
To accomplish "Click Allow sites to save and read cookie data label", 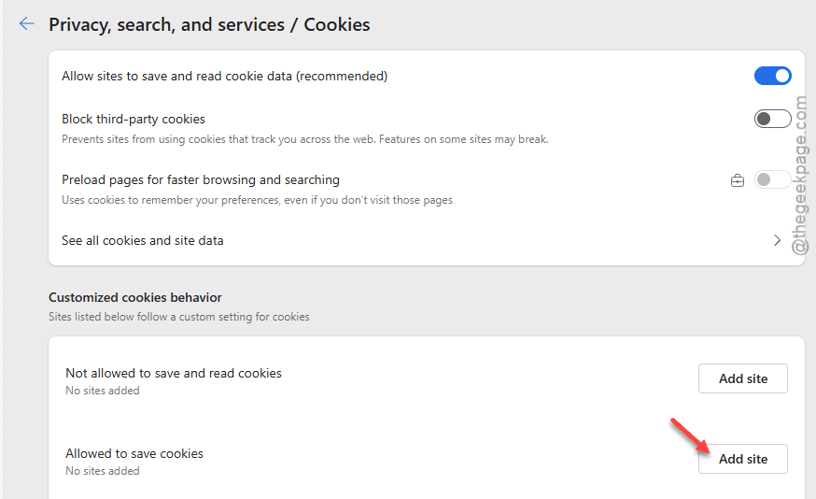I will coord(224,76).
